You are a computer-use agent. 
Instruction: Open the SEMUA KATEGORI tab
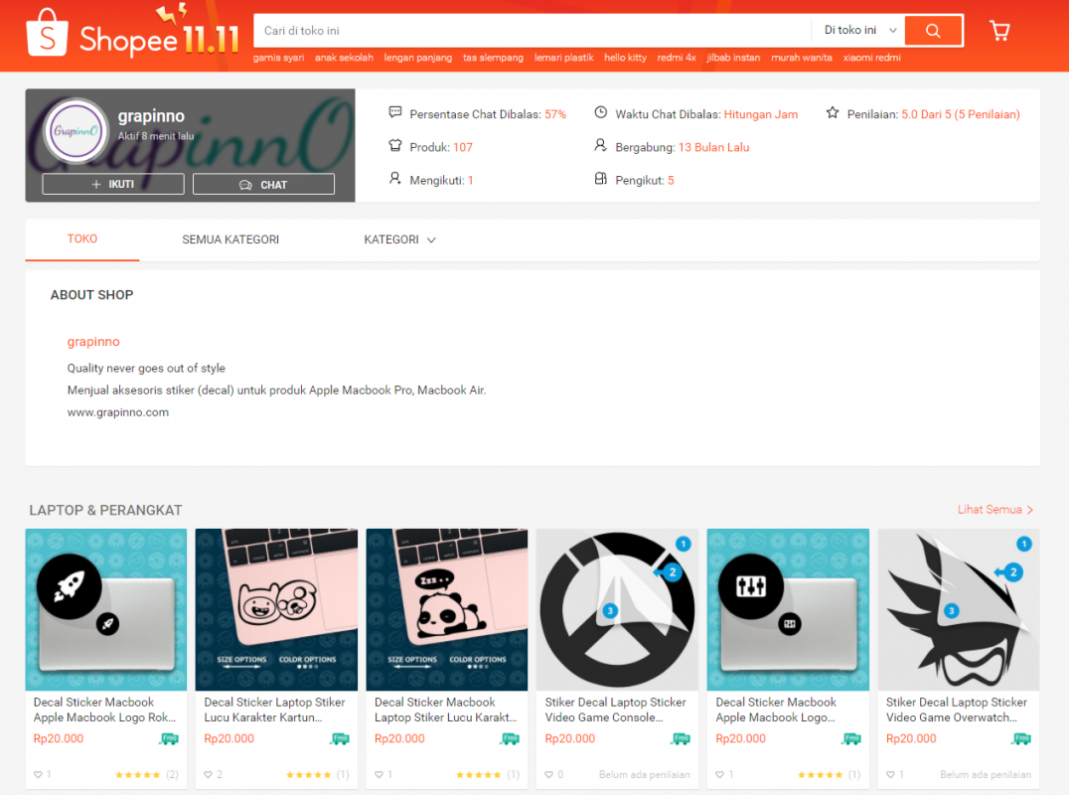click(x=230, y=240)
